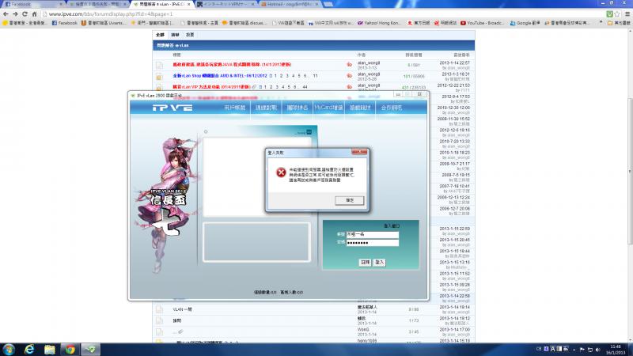
Task: Click the browser back arrow
Action: tap(6, 14)
